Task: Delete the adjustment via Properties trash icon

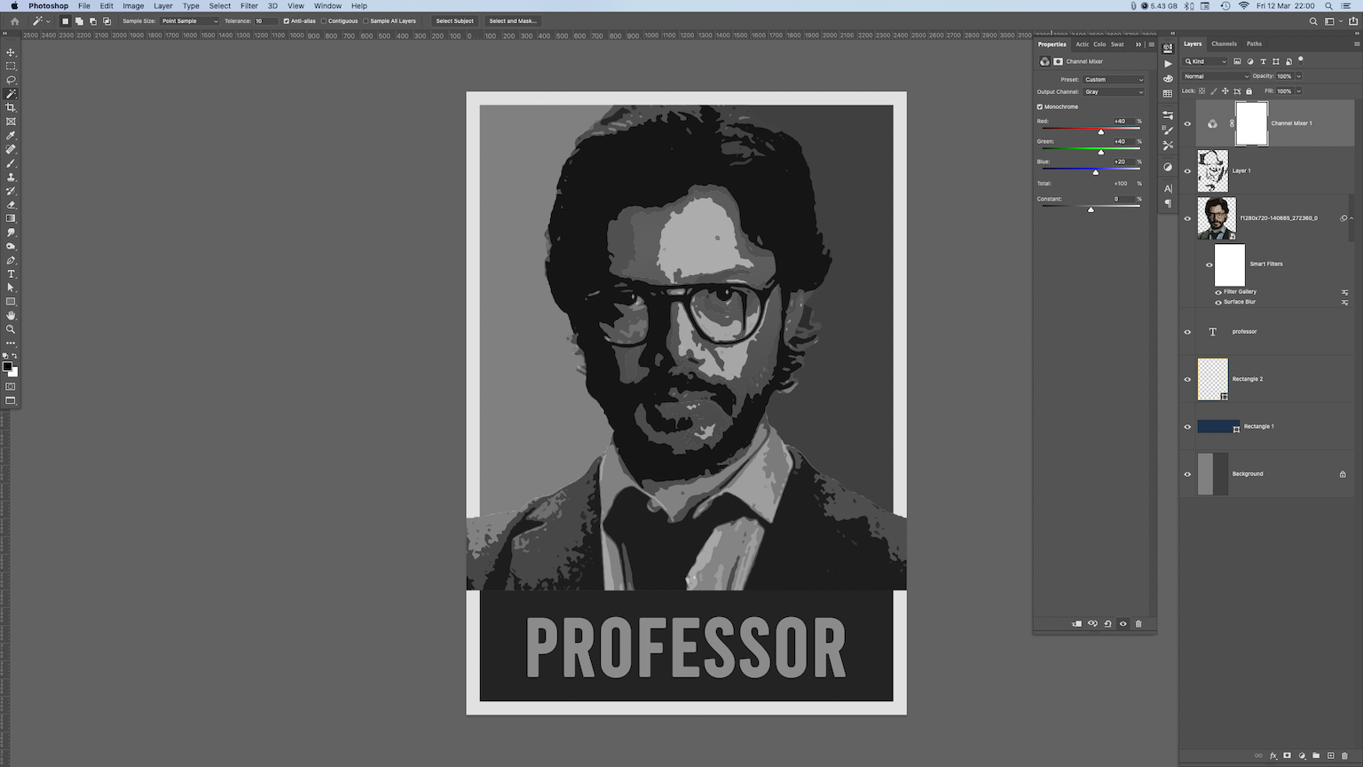Action: [1138, 624]
